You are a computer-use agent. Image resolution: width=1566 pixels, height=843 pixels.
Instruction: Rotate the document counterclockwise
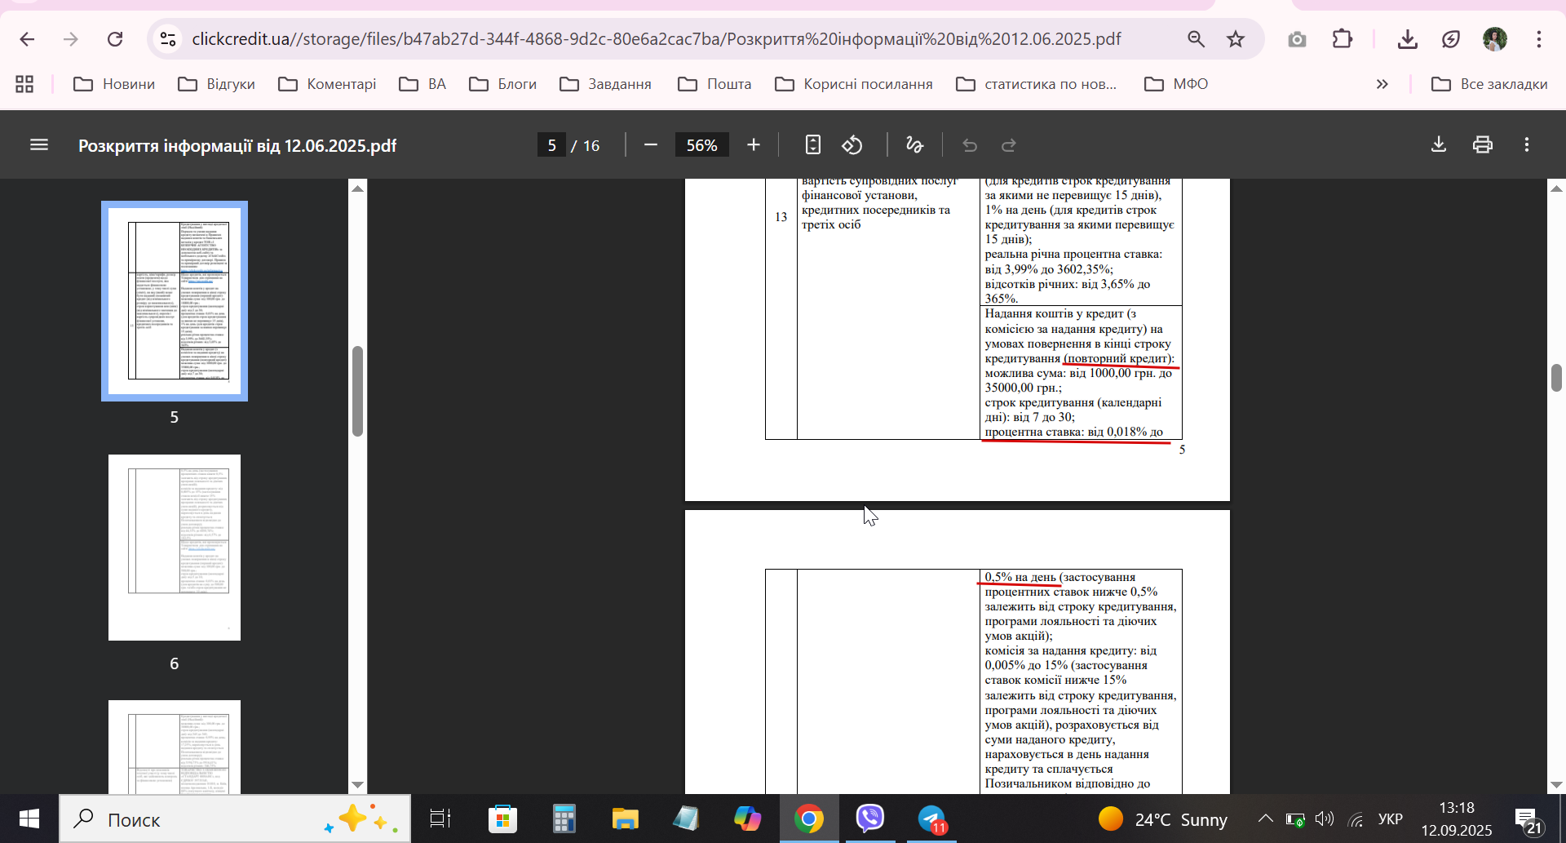pos(852,145)
